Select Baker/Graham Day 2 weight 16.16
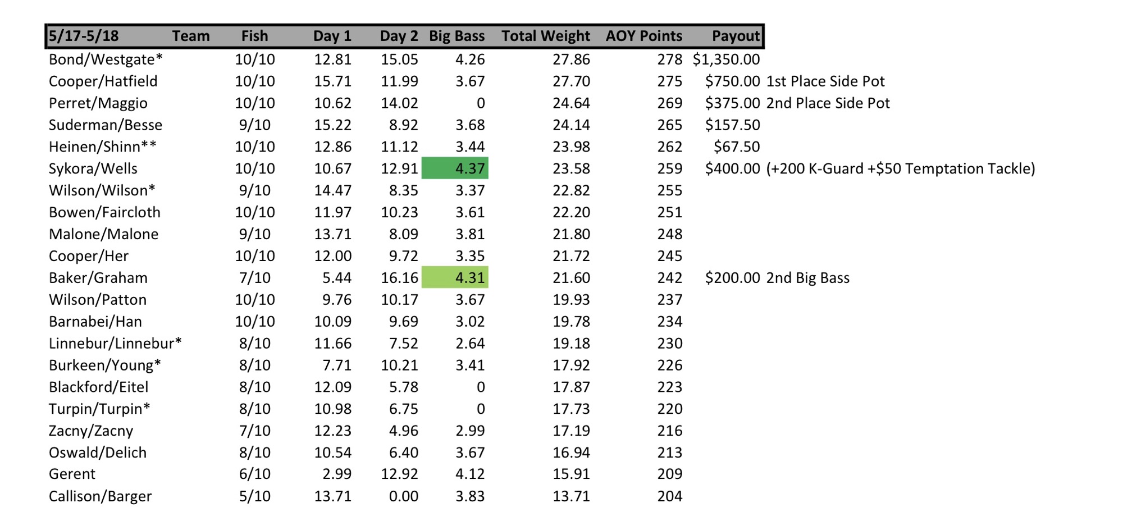Image resolution: width=1123 pixels, height=521 pixels. coord(399,278)
